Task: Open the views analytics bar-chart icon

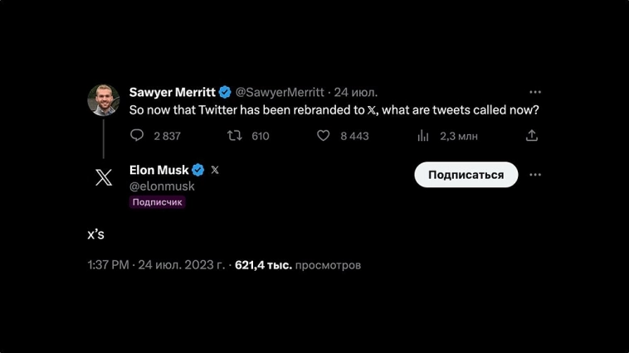Action: pos(423,135)
